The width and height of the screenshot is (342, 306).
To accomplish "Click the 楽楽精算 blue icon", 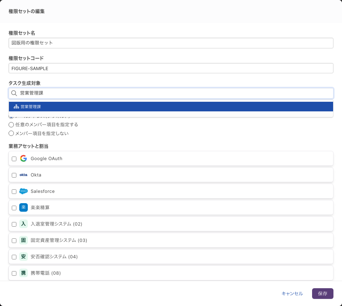I will (24, 207).
